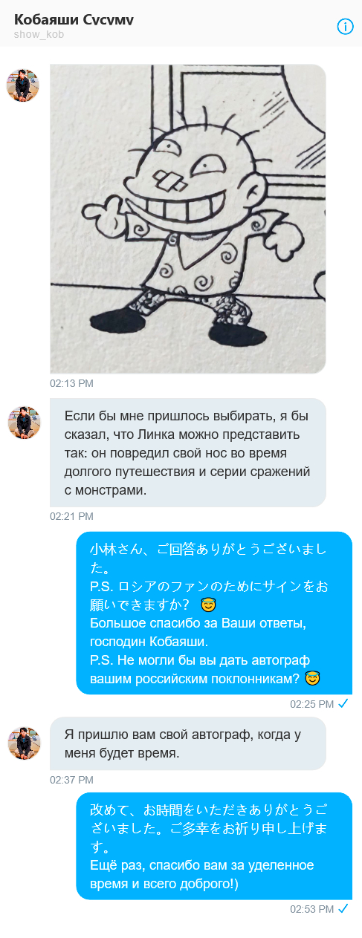The width and height of the screenshot is (362, 938).
Task: Click sender avatar beside the cartoon image
Action: pyautogui.click(x=23, y=85)
